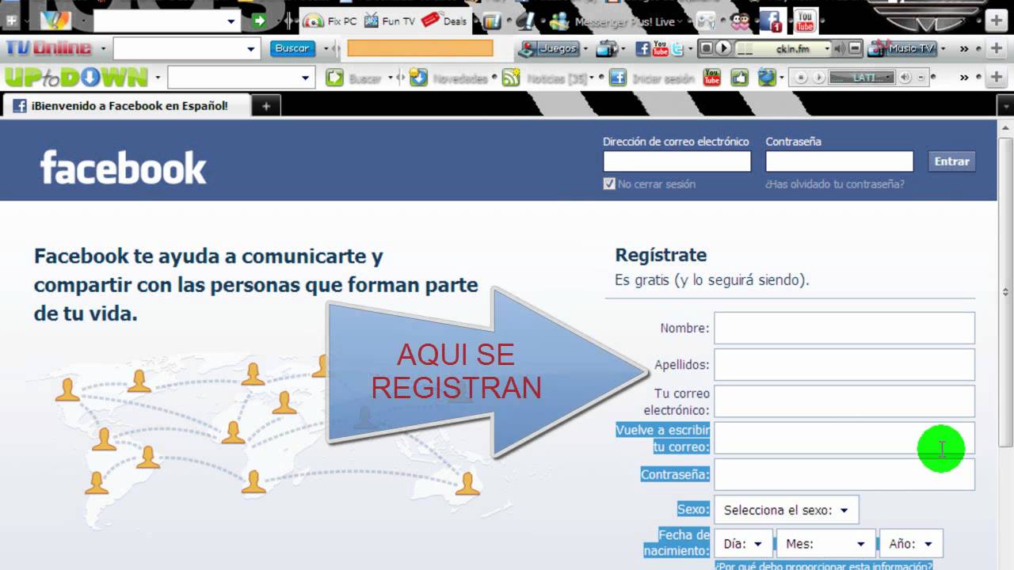
Task: Open ¿Has olvidado tu contraseña? link
Action: pos(835,184)
